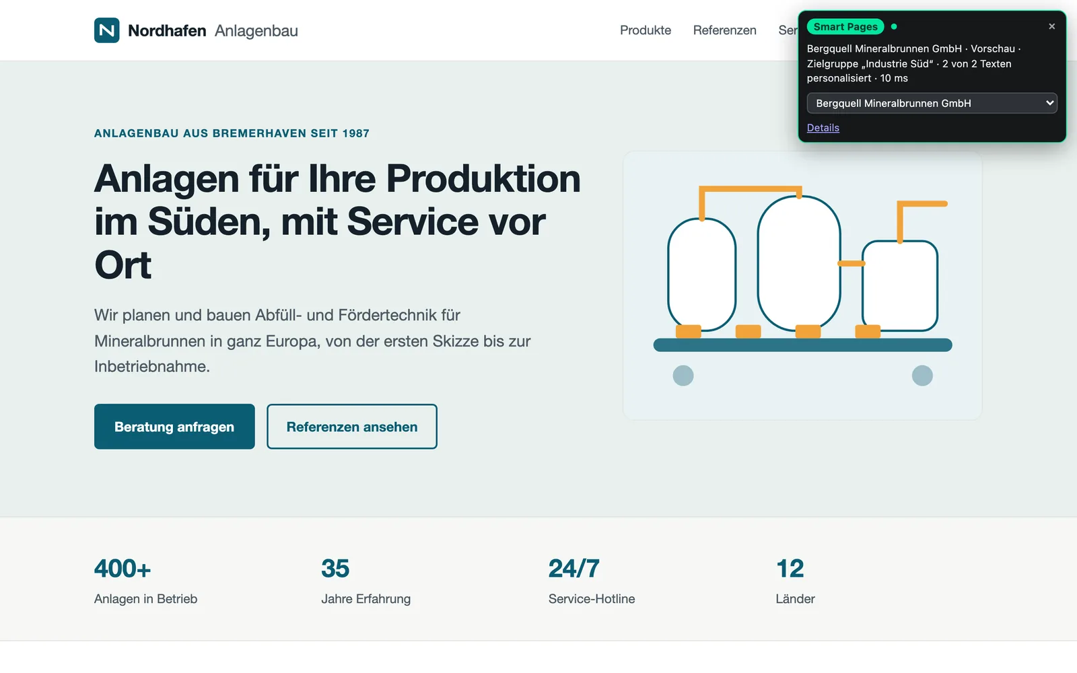Open the Produkte menu item
1077x673 pixels.
point(646,30)
